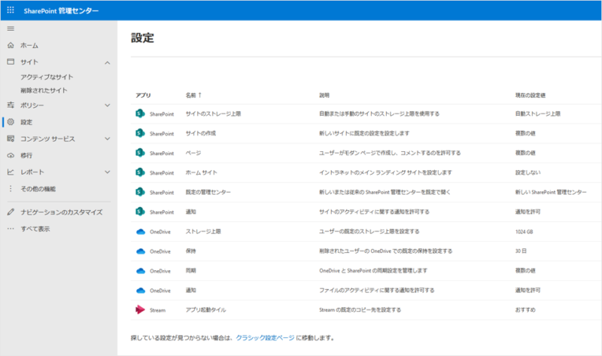The width and height of the screenshot is (602, 356).
Task: Click the 移行 cloud upload icon
Action: (x=11, y=155)
